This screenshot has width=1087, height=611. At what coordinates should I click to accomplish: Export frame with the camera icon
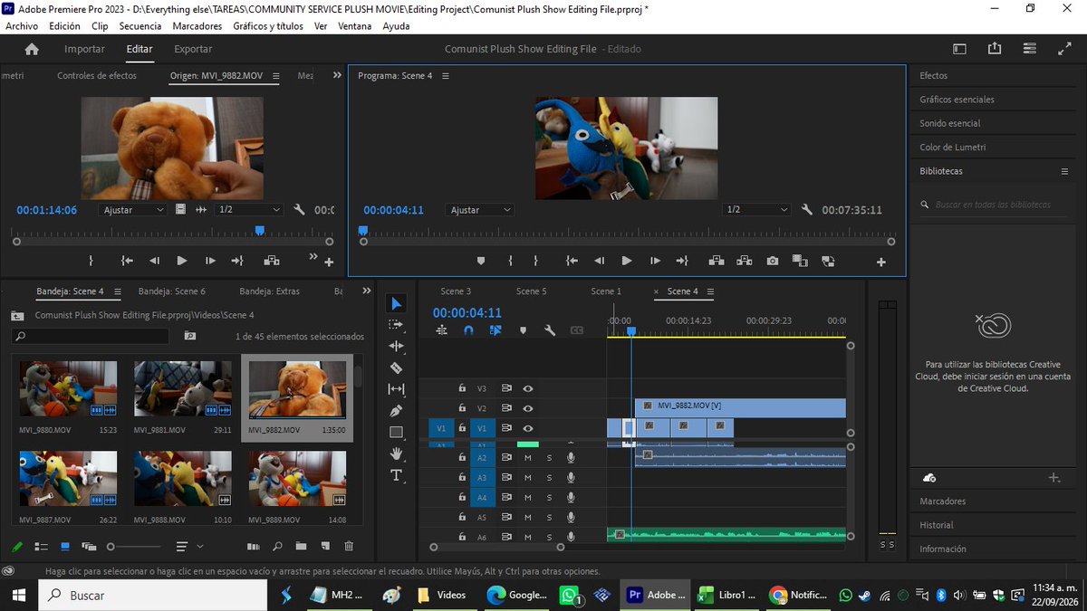(x=772, y=261)
